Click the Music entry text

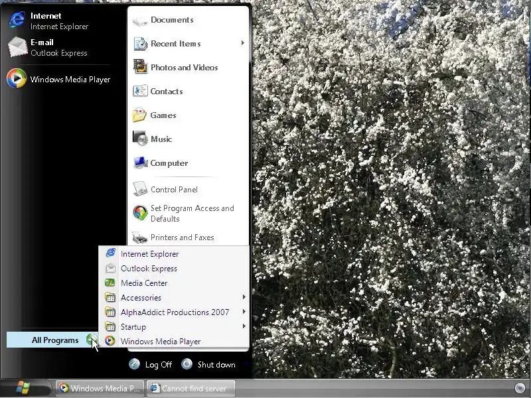click(161, 139)
